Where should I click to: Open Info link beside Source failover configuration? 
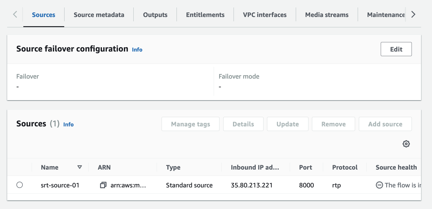[x=137, y=50]
